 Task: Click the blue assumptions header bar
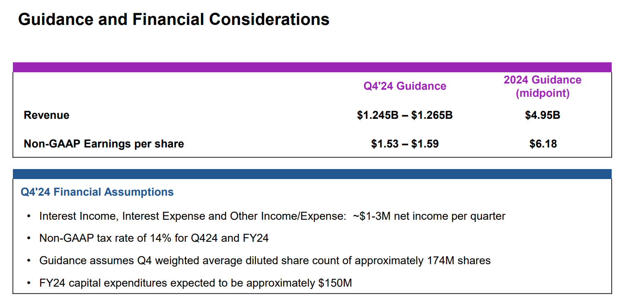click(312, 174)
